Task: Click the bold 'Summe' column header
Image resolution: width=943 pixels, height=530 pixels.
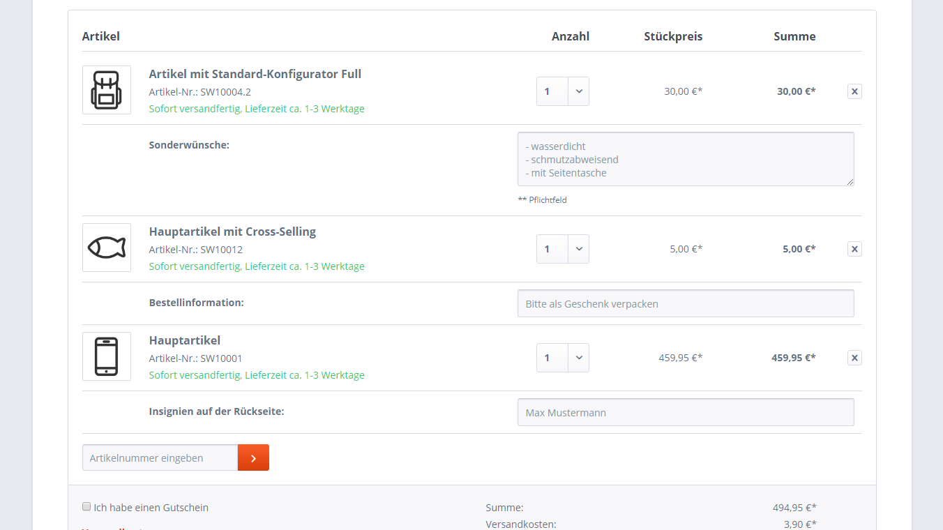Action: tap(794, 36)
